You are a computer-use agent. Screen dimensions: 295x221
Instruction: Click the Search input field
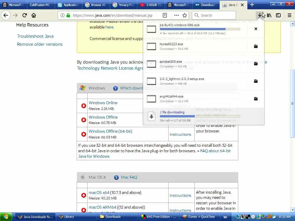[x=214, y=15]
